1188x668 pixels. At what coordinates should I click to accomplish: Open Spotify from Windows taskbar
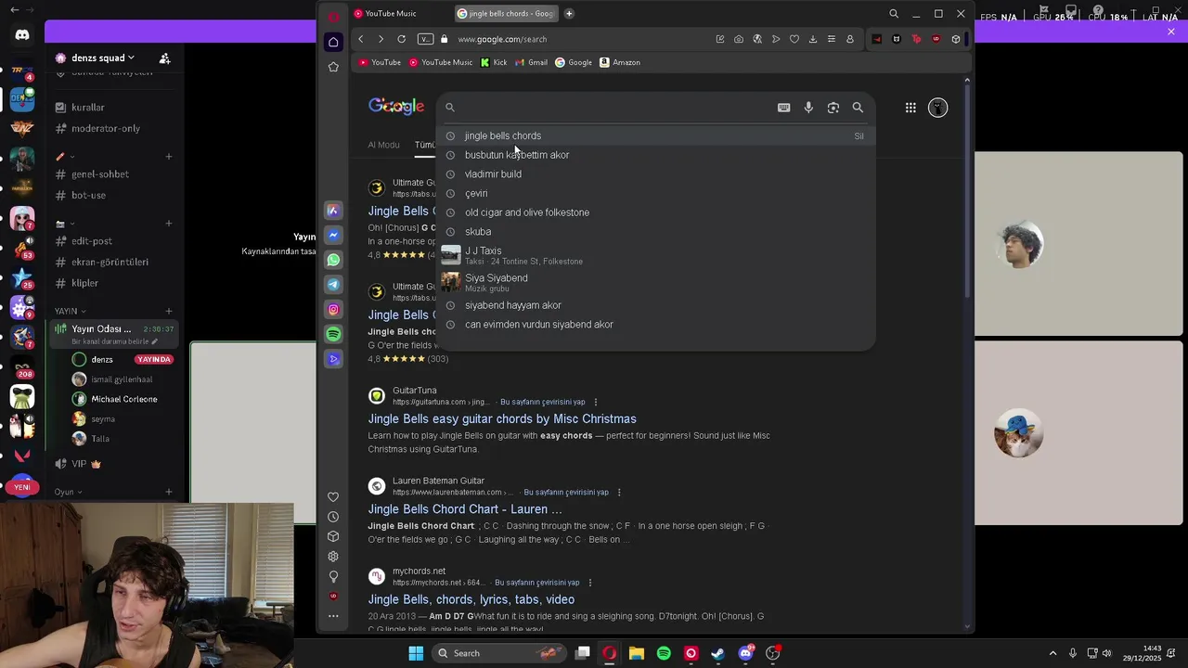664,653
